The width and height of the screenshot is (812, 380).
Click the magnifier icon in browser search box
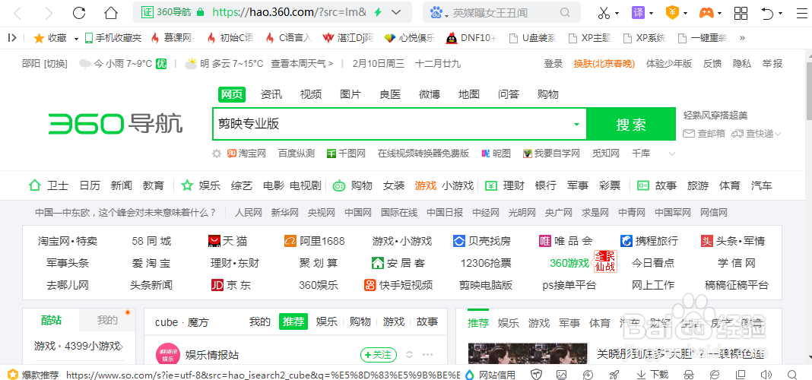click(565, 12)
